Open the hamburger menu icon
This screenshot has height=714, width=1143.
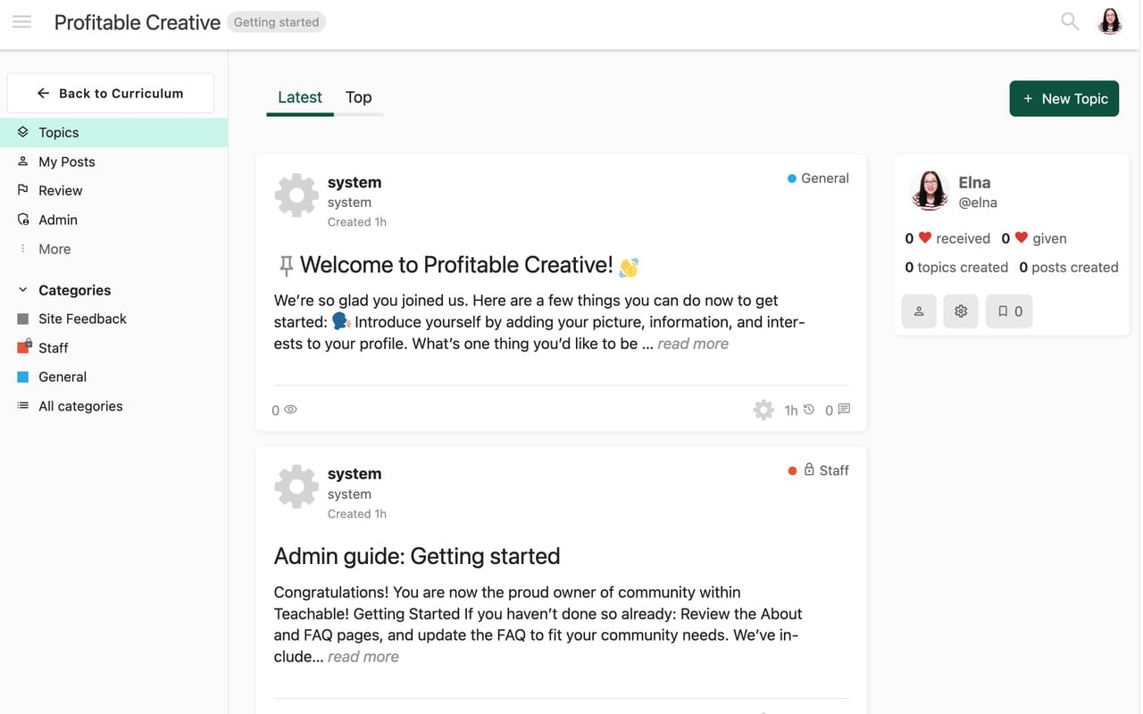point(22,22)
